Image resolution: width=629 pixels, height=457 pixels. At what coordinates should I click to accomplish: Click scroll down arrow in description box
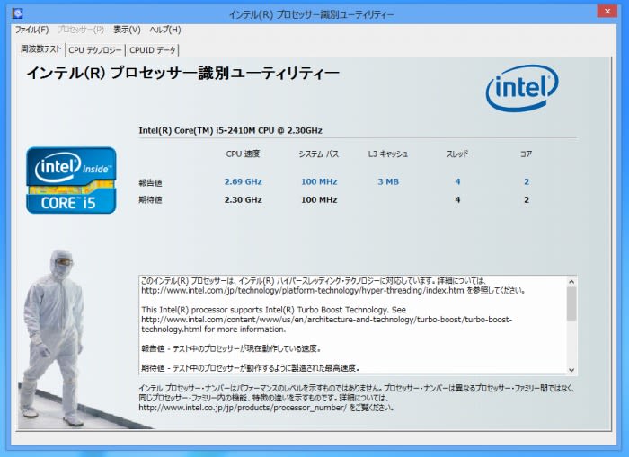571,369
